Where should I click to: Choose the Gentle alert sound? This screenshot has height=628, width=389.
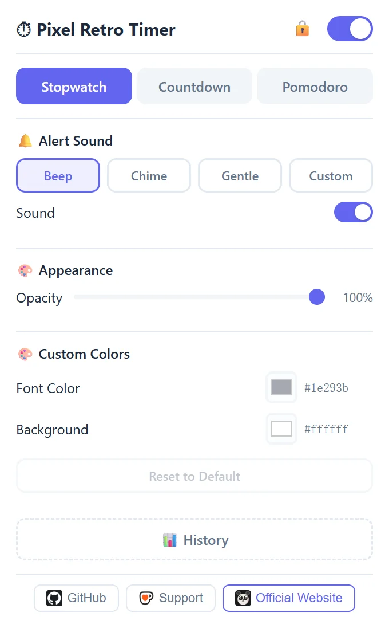(x=240, y=176)
